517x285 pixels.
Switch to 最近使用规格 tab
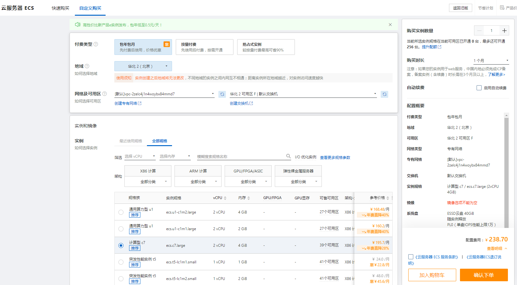tap(131, 141)
